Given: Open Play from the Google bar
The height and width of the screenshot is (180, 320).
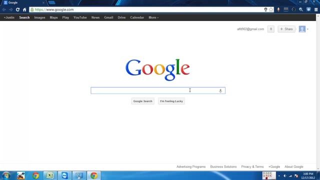Looking at the screenshot, I should [65, 17].
